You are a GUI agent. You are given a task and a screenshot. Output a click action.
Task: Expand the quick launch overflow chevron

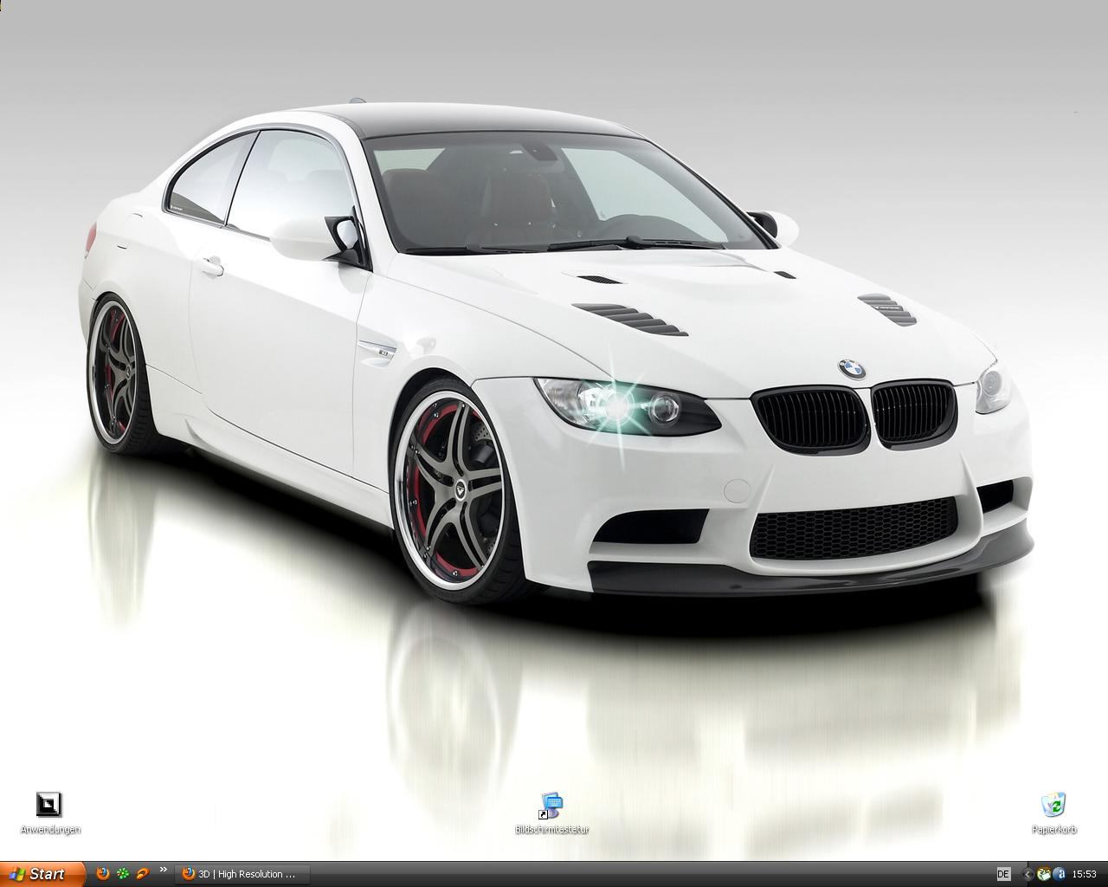[x=164, y=871]
